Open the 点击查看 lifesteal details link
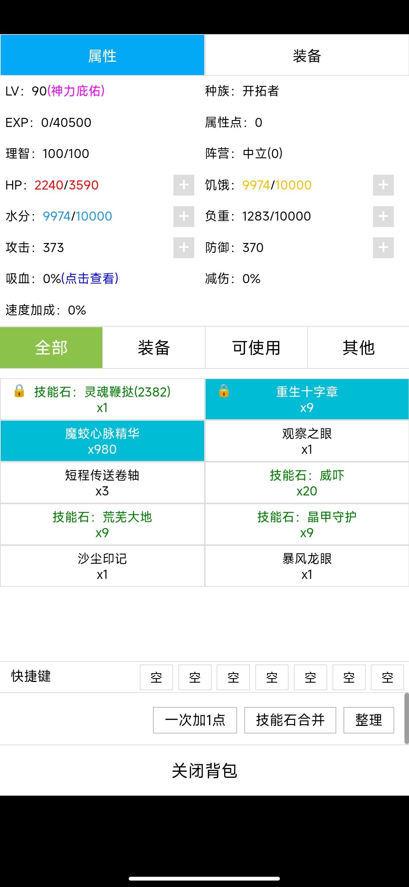Viewport: 409px width, 887px height. 90,279
